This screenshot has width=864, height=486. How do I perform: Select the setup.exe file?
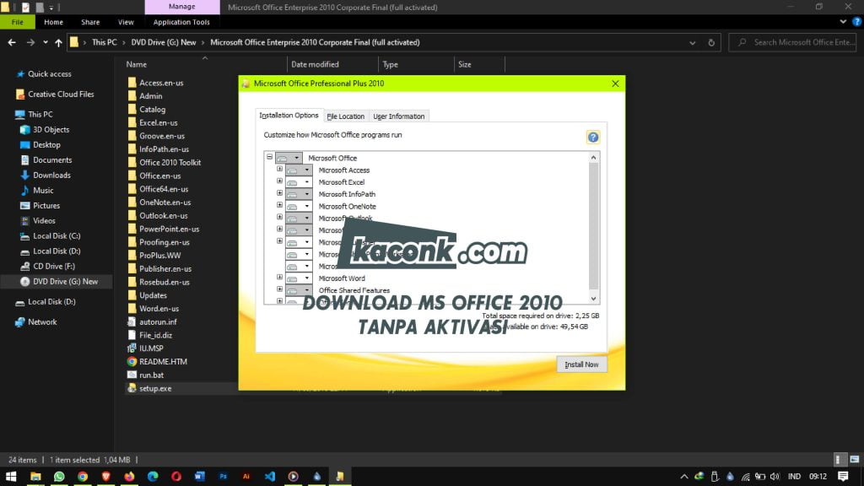coord(155,388)
